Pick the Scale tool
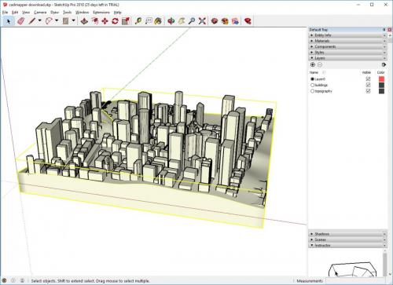This screenshot has height=285, width=393. click(126, 21)
